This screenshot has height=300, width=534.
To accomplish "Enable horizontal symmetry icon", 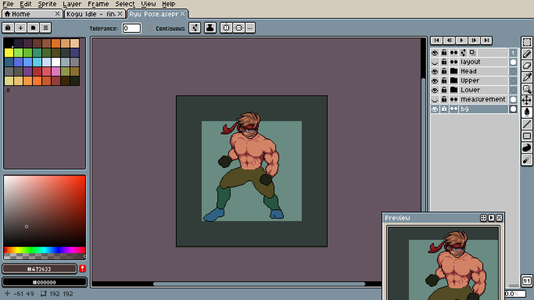I will coord(226,28).
